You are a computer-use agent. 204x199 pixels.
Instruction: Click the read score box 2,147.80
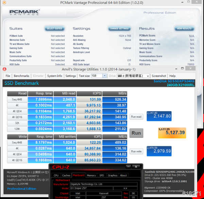(159, 116)
